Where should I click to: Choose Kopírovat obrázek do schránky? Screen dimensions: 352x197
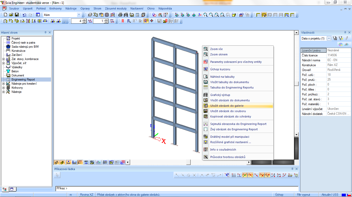(x=238, y=116)
